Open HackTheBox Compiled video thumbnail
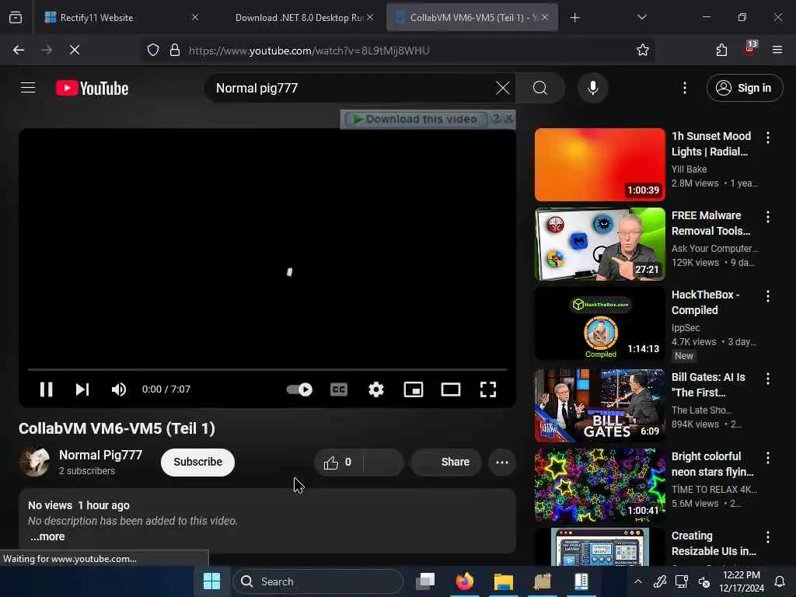This screenshot has width=796, height=597. (x=599, y=323)
